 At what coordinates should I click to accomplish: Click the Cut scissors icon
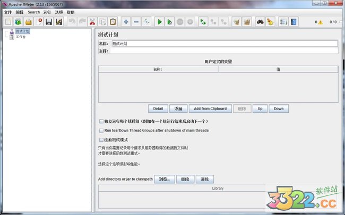(x=92, y=22)
